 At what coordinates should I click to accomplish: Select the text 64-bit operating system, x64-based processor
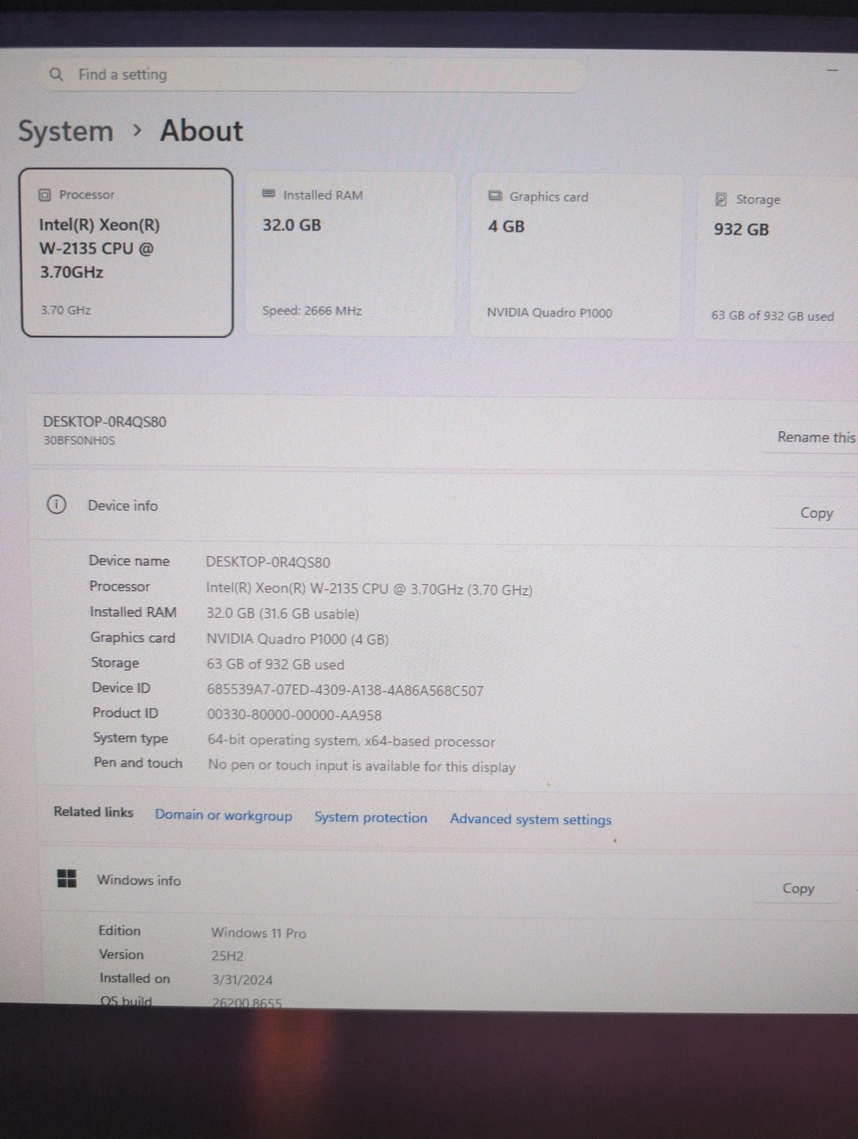(x=351, y=741)
